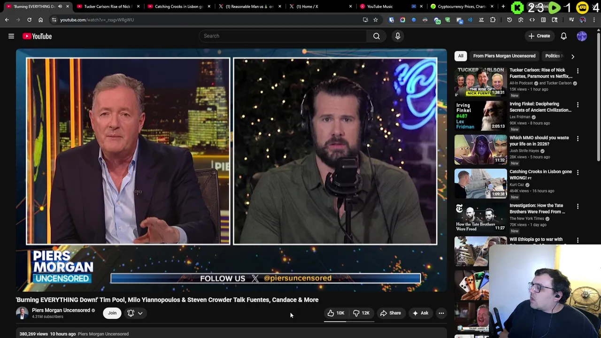This screenshot has width=601, height=338.
Task: Open Piers Morgan Uncensored channel avatar
Action: [22, 313]
